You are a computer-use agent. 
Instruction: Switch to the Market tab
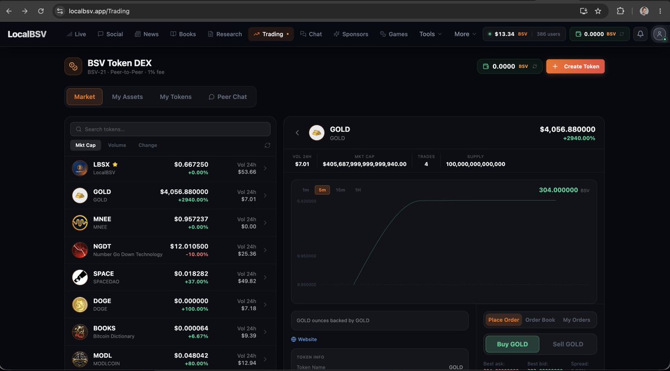click(84, 97)
